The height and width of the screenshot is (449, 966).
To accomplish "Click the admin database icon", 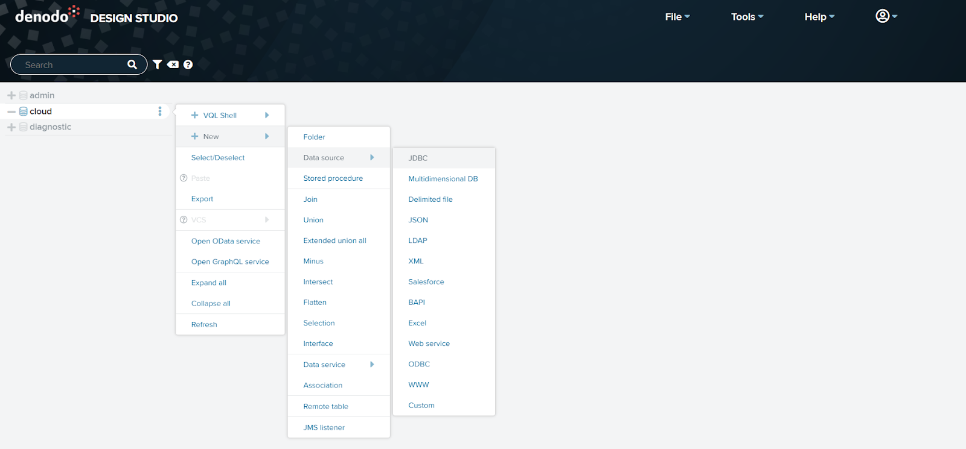I will [x=24, y=95].
